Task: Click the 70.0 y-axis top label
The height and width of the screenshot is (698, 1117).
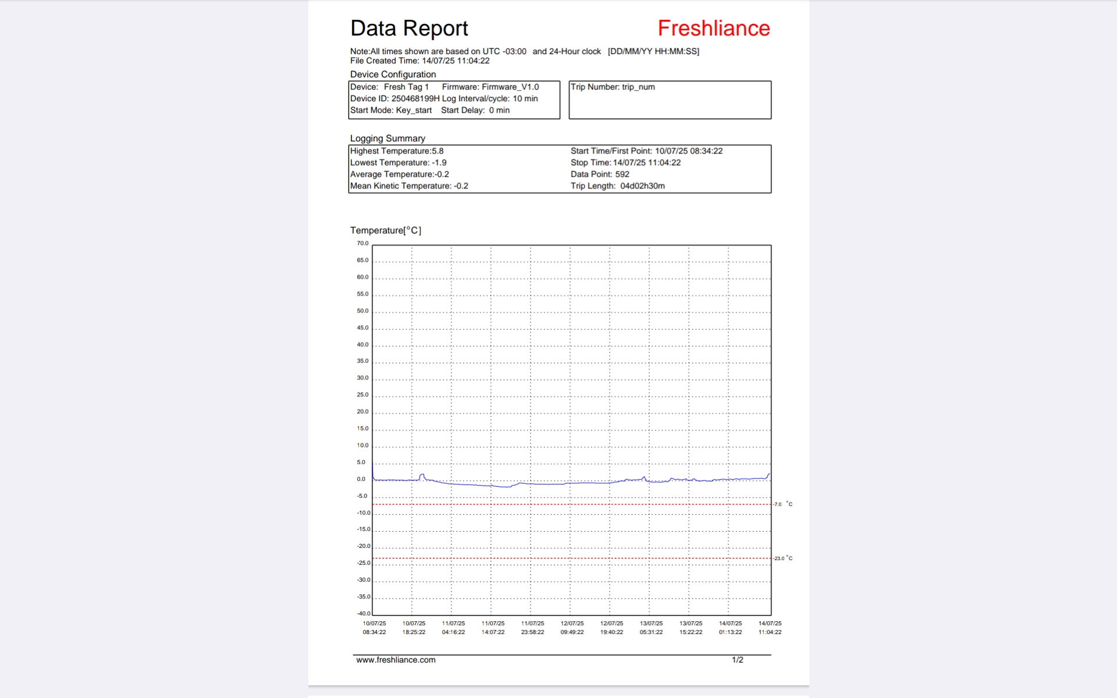Action: pyautogui.click(x=362, y=244)
